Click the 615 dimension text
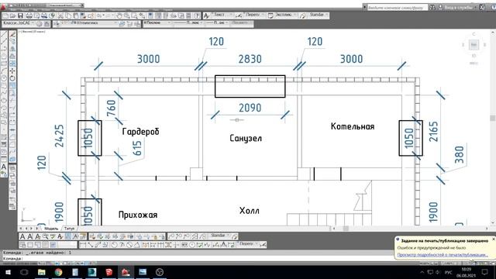The height and width of the screenshot is (279, 496). coord(136,148)
